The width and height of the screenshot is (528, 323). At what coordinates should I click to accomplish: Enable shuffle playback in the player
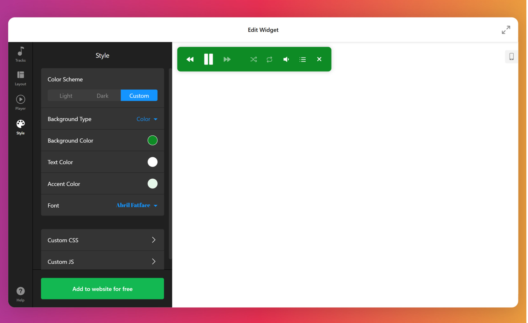tap(254, 59)
